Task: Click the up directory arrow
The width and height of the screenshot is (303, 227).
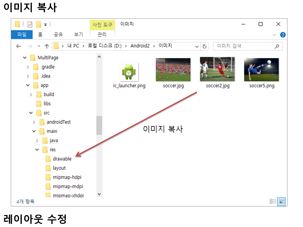Action: pos(47,46)
